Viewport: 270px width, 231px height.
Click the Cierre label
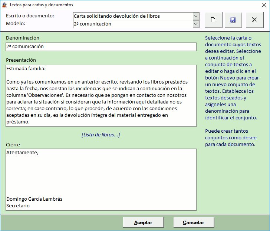click(x=13, y=145)
